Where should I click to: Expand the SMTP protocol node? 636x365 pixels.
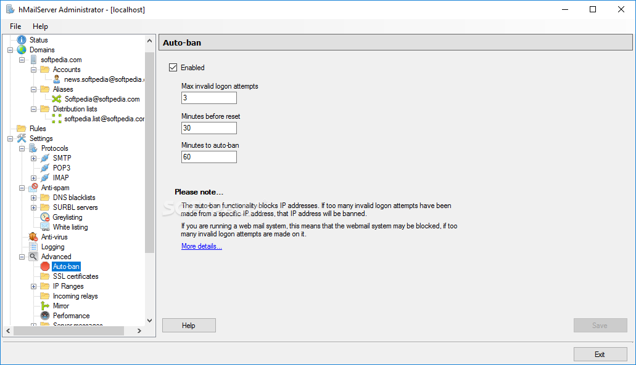pyautogui.click(x=34, y=158)
